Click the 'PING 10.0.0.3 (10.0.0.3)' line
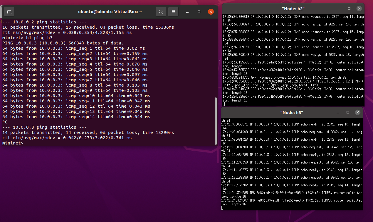The height and width of the screenshot is (222, 373). pyautogui.click(x=63, y=43)
